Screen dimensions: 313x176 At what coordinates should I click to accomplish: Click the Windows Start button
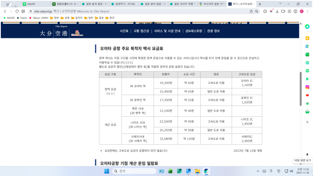point(106,171)
